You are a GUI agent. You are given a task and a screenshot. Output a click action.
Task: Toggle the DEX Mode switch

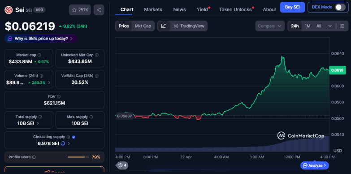(340, 7)
